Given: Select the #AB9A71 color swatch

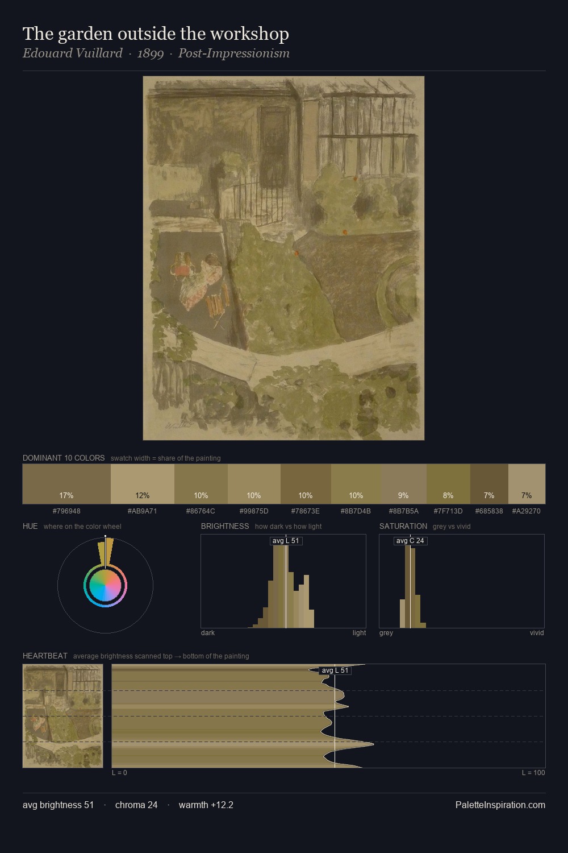Looking at the screenshot, I should 143,484.
